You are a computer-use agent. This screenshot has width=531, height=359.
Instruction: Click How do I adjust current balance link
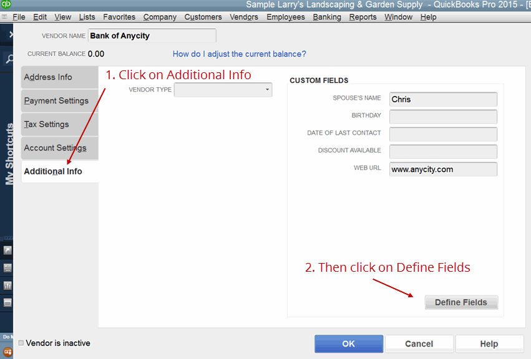(239, 54)
